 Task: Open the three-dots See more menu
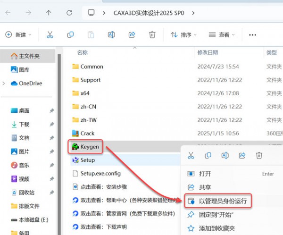tap(252, 35)
